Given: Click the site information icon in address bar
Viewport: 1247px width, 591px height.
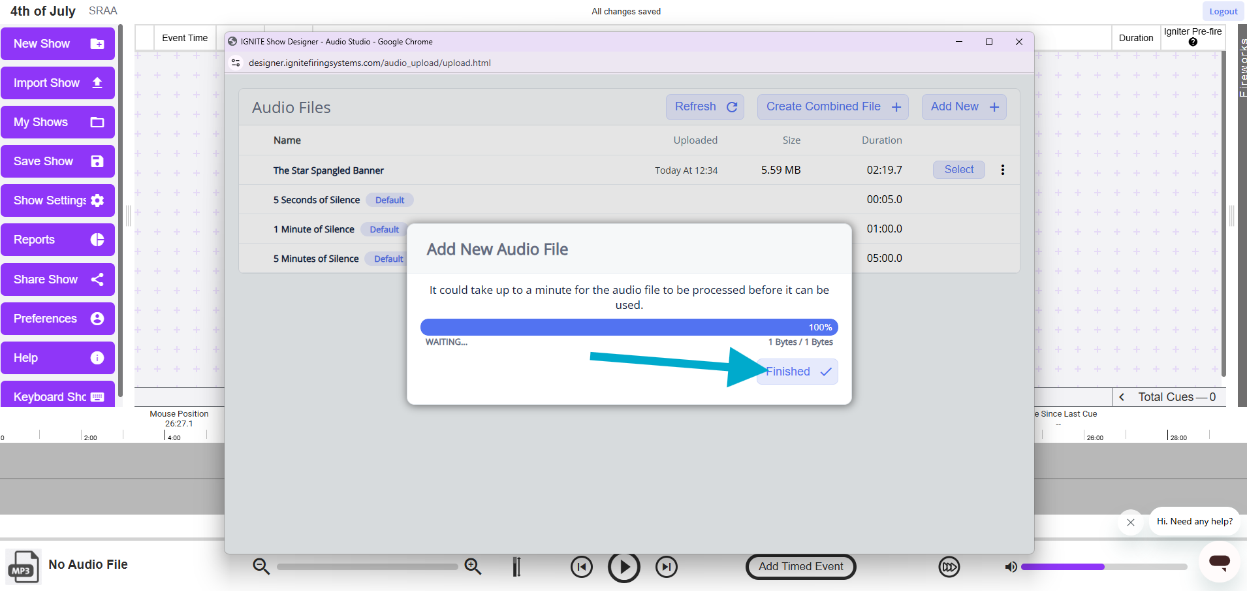Looking at the screenshot, I should click(x=236, y=63).
